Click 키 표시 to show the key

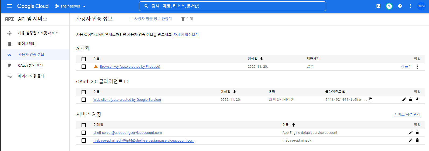[406, 66]
